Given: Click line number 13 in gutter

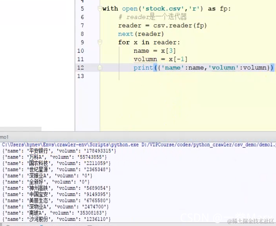Looking at the screenshot, I should click(x=81, y=76).
